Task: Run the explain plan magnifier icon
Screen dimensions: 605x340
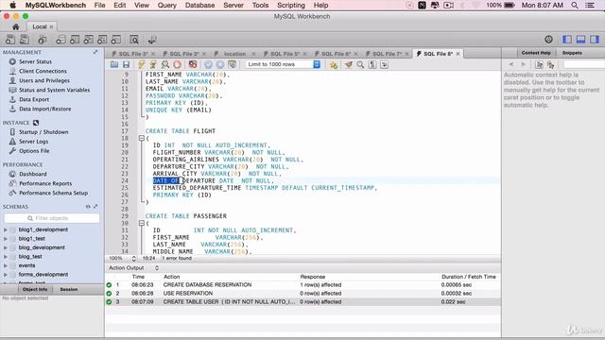Action: tap(165, 64)
